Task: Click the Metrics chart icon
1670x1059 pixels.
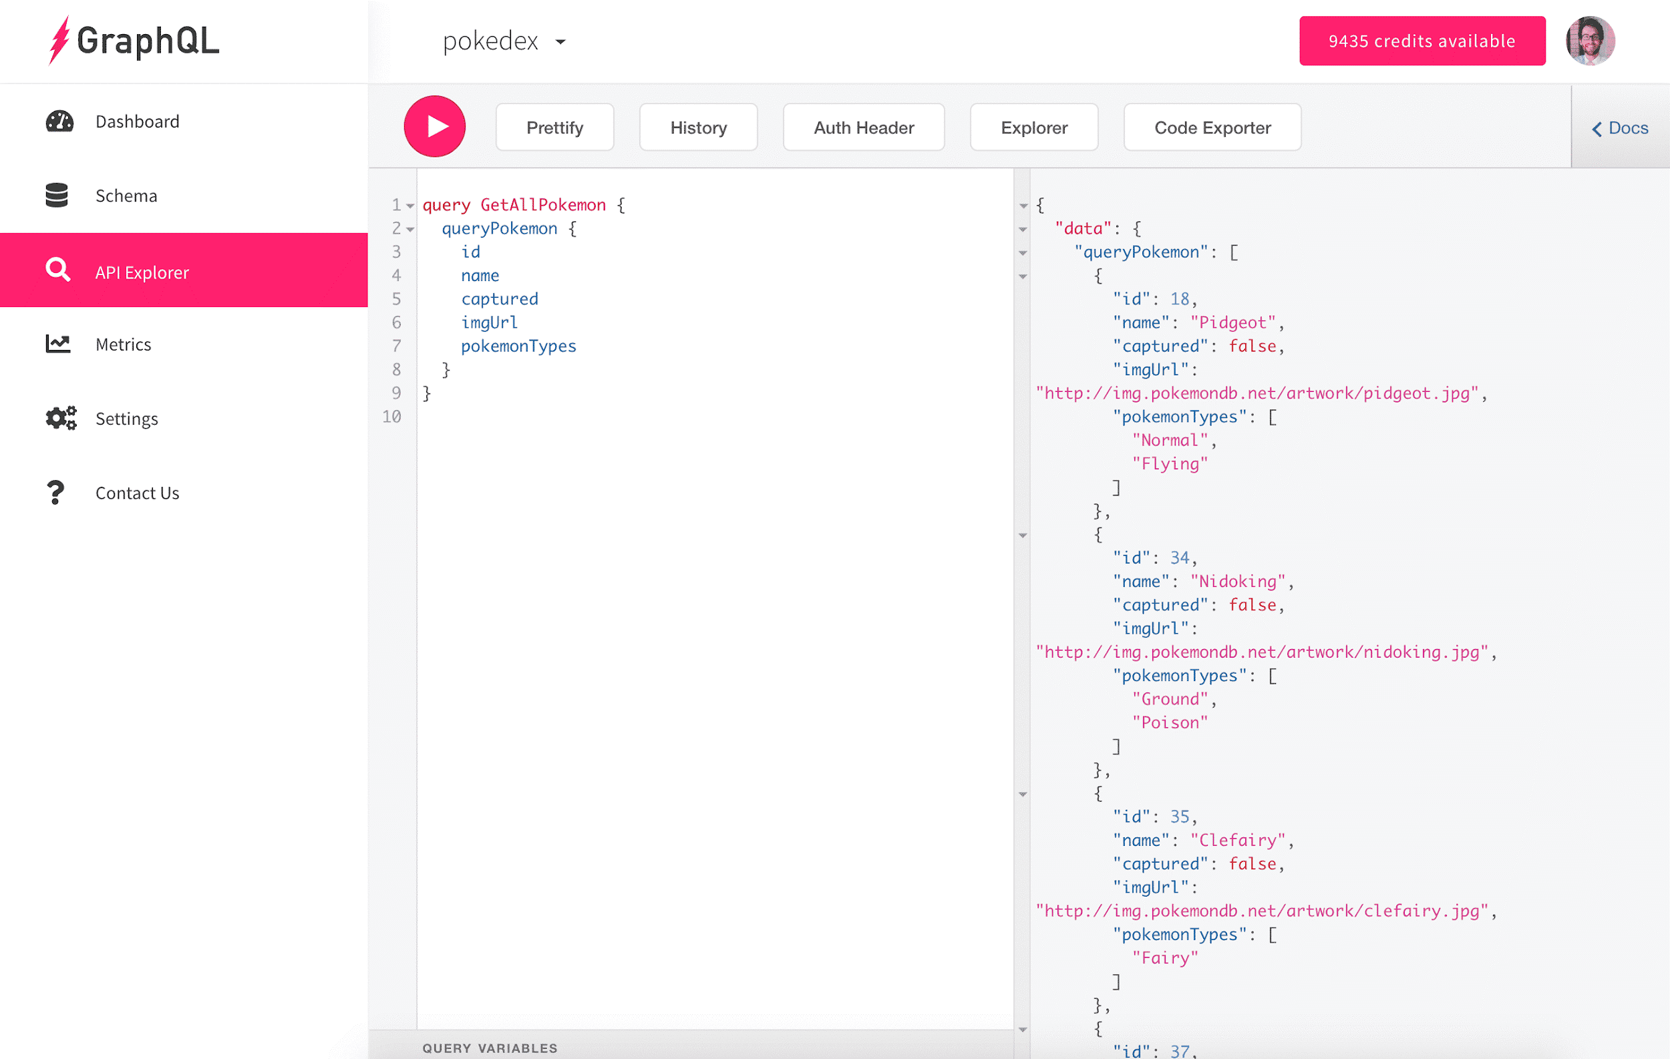Action: pos(58,344)
